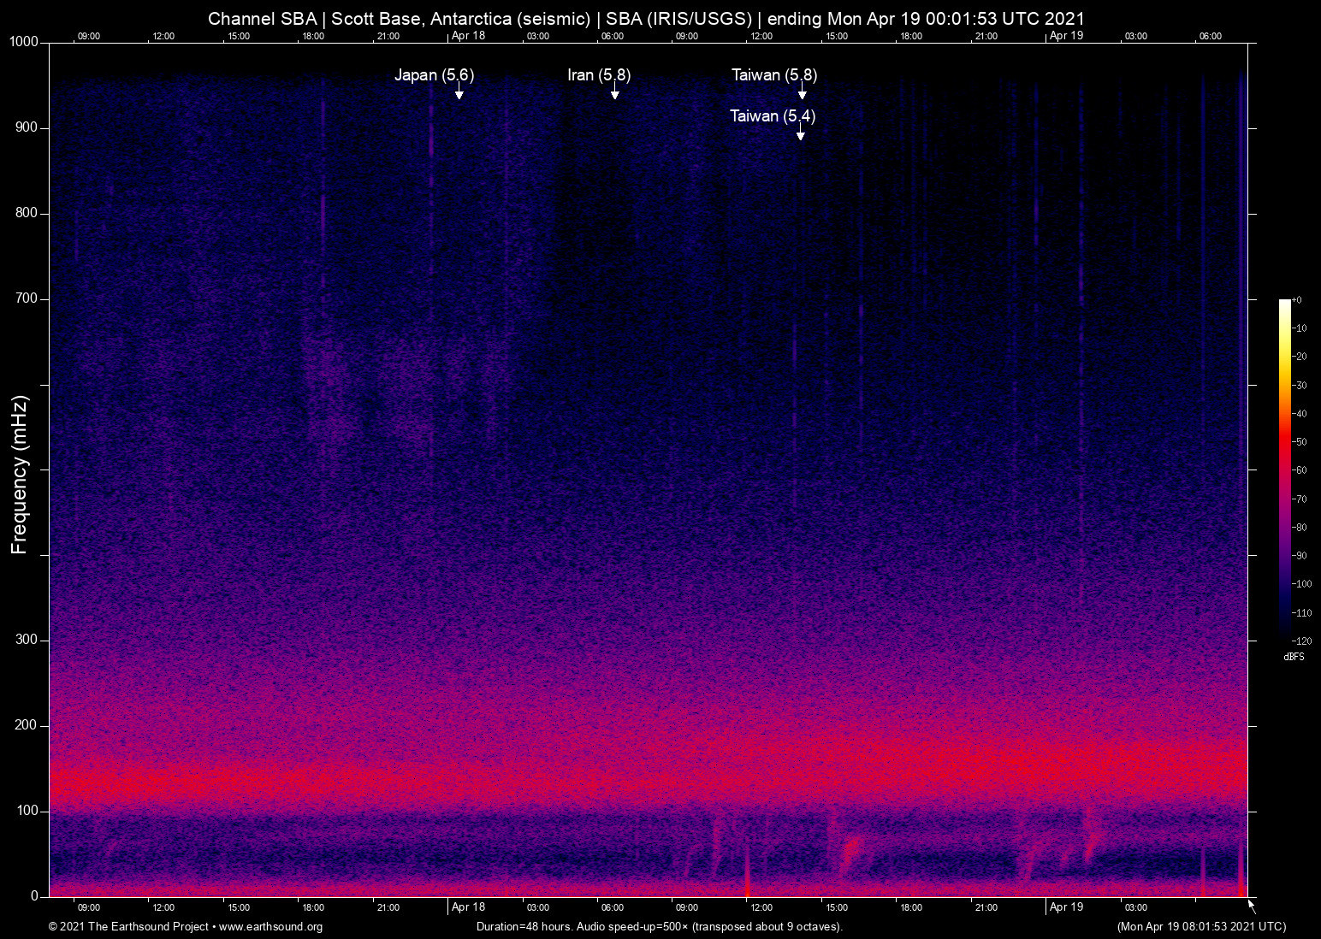The image size is (1321, 939).
Task: Click the arrow below Taiwan (5.4) label
Action: (800, 133)
